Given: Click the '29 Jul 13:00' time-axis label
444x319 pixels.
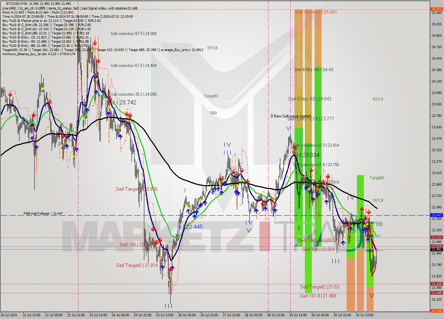Looking at the screenshot, I should 298,315.
